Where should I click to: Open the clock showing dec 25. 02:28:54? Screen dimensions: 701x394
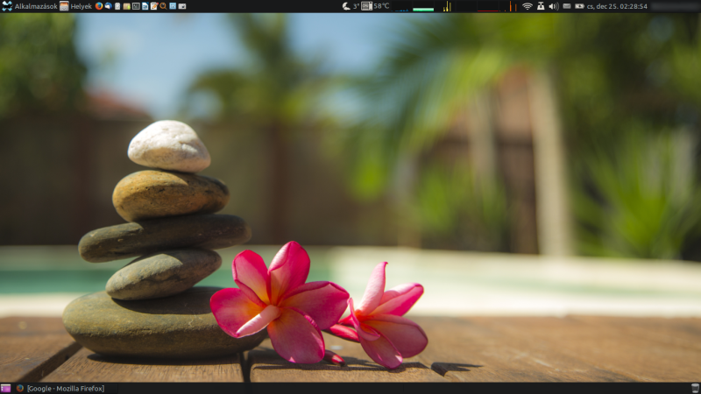tap(617, 6)
